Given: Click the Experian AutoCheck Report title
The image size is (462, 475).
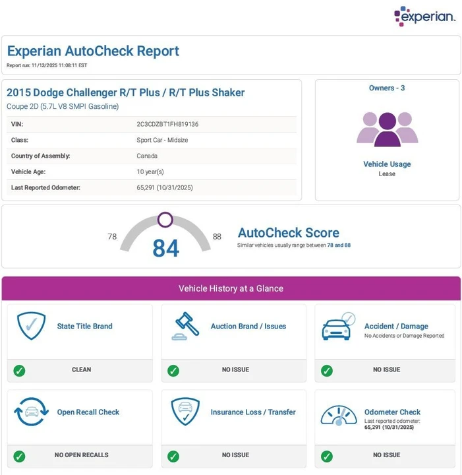Looking at the screenshot, I should pos(93,51).
